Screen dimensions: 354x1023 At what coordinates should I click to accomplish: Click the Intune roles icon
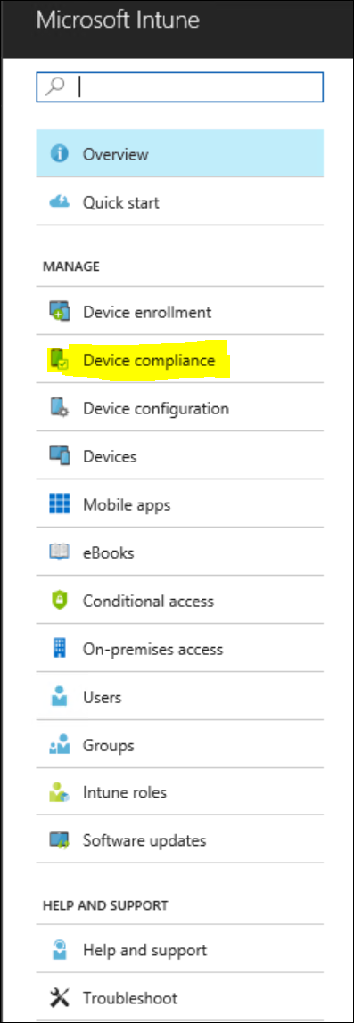tap(60, 793)
